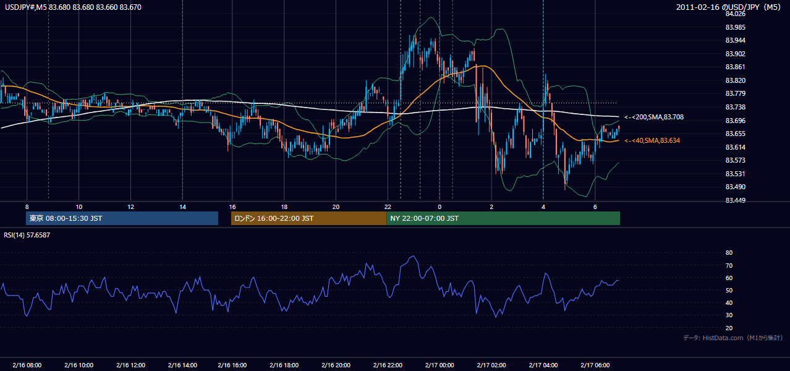This screenshot has height=371, width=790.
Task: Click price axis value 83.779
Action: [735, 93]
